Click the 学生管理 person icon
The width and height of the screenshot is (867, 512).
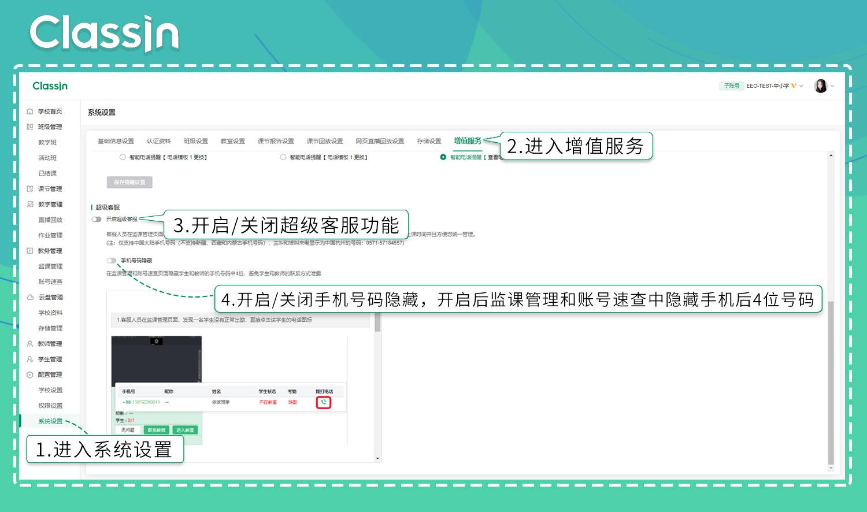coord(30,359)
